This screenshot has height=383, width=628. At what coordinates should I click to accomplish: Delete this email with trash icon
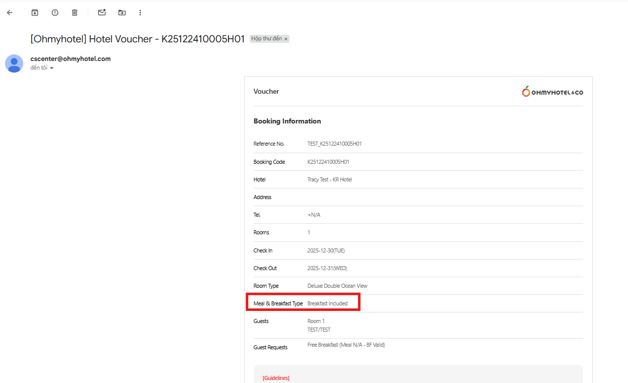tap(75, 13)
